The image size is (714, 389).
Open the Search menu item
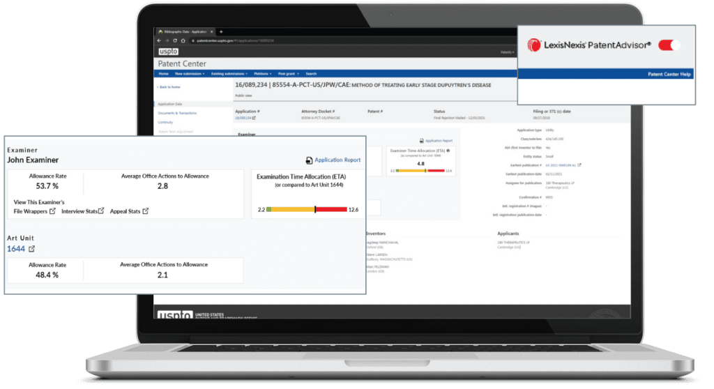pyautogui.click(x=311, y=74)
